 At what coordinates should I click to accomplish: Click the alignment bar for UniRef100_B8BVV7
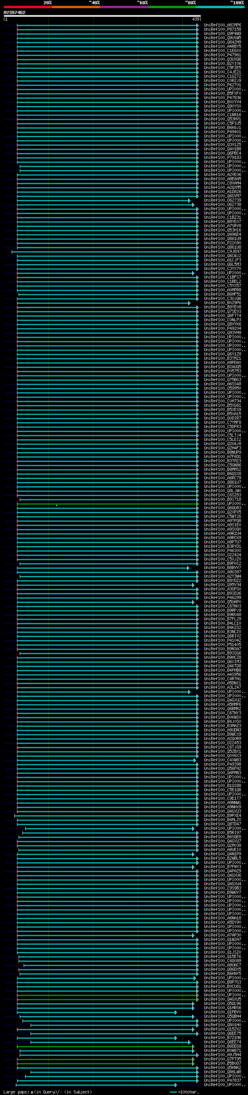103,568
